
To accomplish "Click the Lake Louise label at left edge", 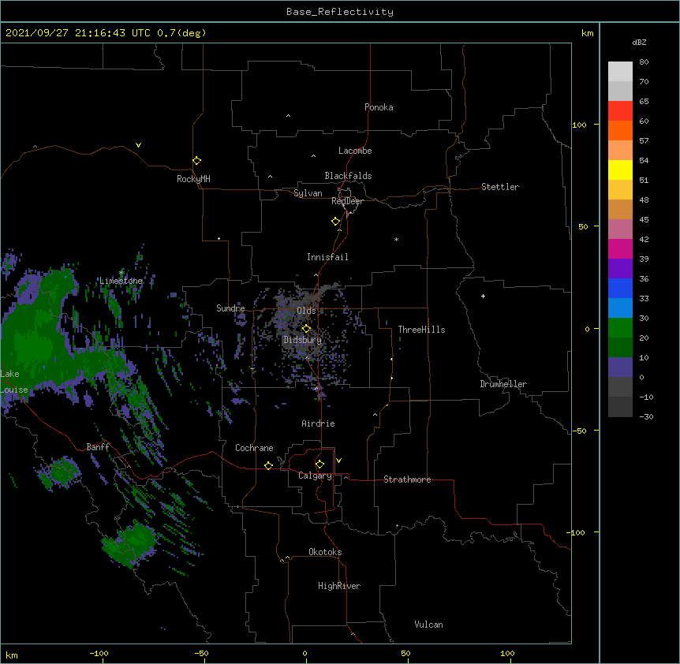I will tap(14, 382).
